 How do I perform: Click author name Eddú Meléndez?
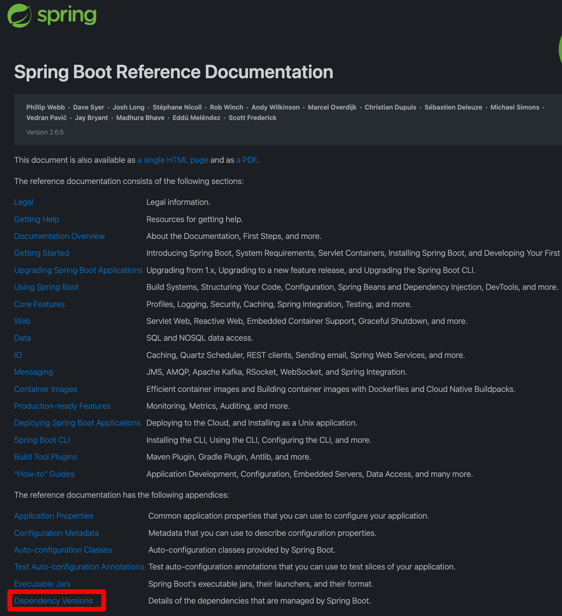[197, 118]
